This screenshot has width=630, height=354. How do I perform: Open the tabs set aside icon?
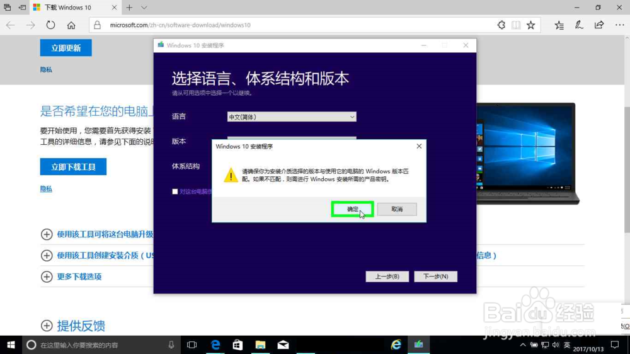coord(7,7)
